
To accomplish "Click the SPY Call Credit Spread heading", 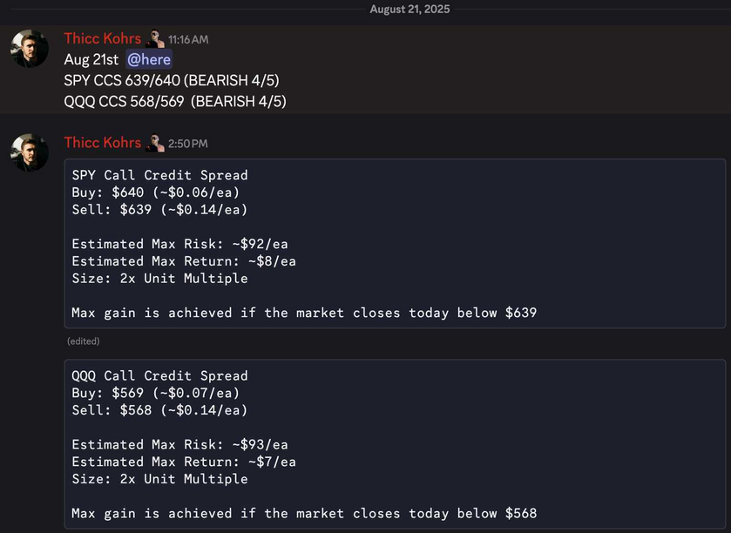I will [160, 175].
